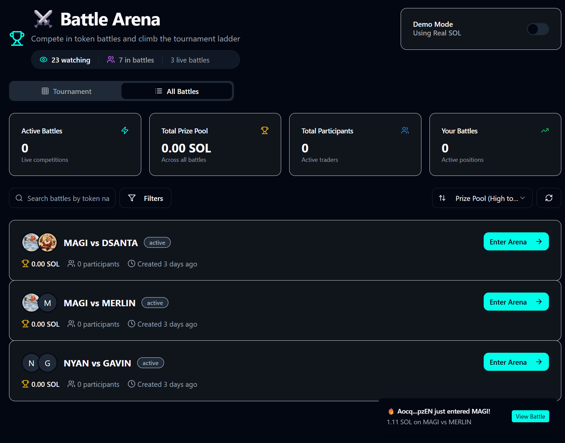Image resolution: width=565 pixels, height=443 pixels.
Task: Click the crossed swords Battle Arena logo
Action: (x=43, y=19)
